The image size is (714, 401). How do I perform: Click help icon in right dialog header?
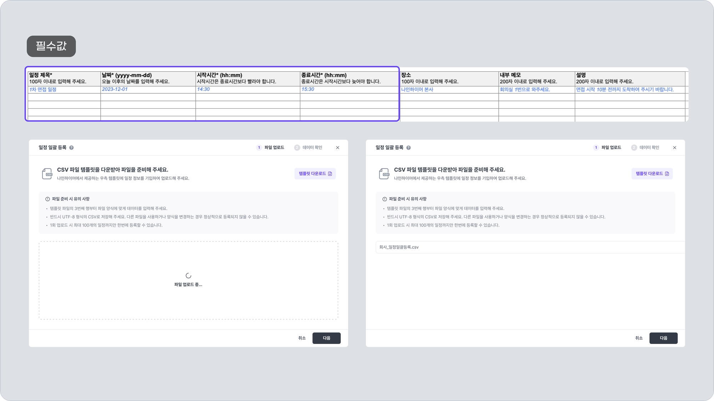click(408, 148)
